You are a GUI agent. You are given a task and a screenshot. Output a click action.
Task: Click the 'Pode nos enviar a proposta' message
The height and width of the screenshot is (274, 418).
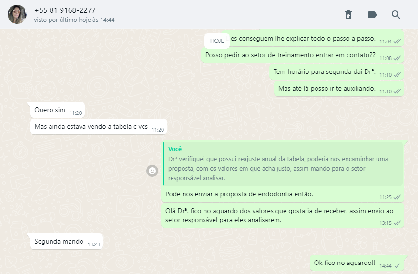pos(239,194)
